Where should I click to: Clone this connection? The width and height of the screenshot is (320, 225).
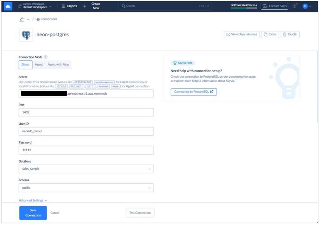click(x=270, y=34)
